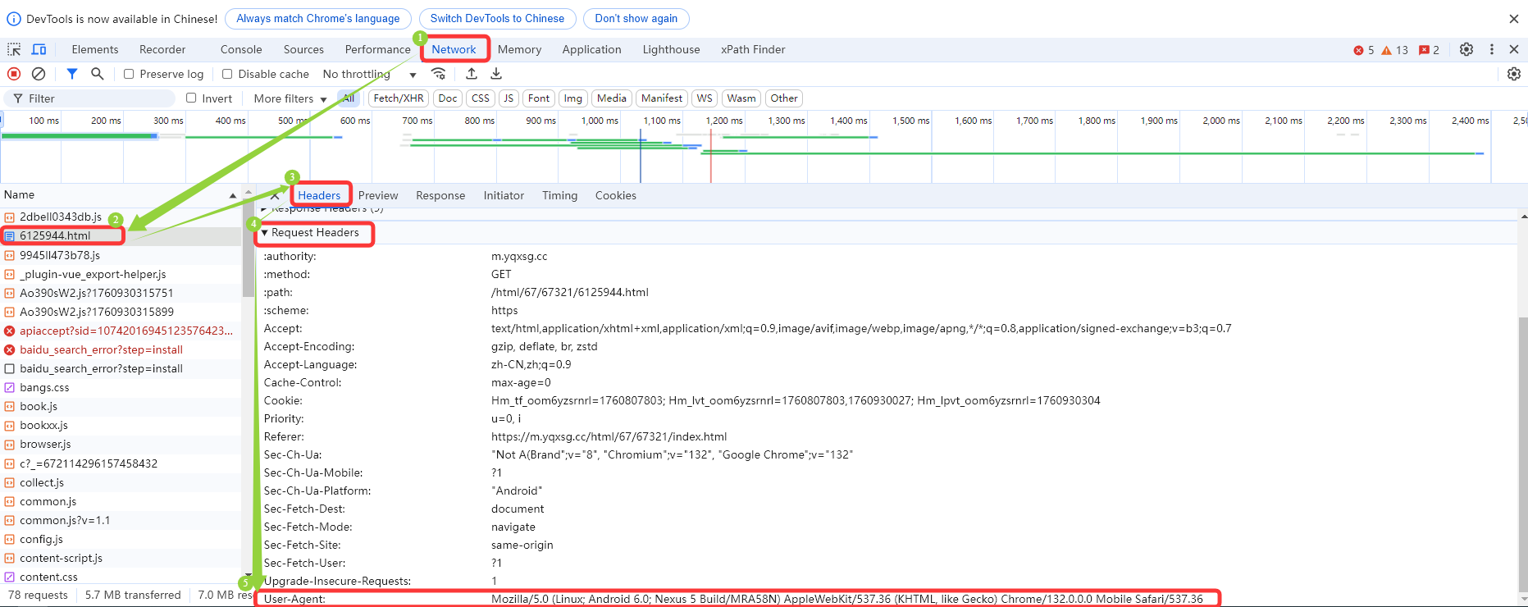The image size is (1528, 607).
Task: Show the Initiator detail tab
Action: point(504,195)
